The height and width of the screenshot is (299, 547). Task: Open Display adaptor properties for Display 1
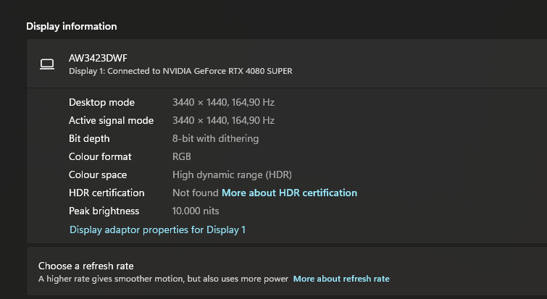click(157, 229)
